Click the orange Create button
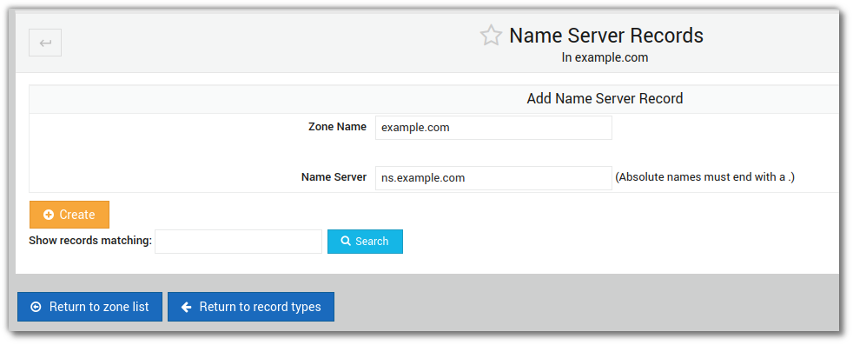 (69, 215)
